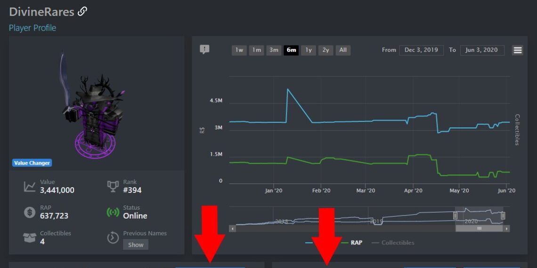Click the navigator left range handle
Image resolution: width=537 pixels, height=268 pixels.
(455, 215)
